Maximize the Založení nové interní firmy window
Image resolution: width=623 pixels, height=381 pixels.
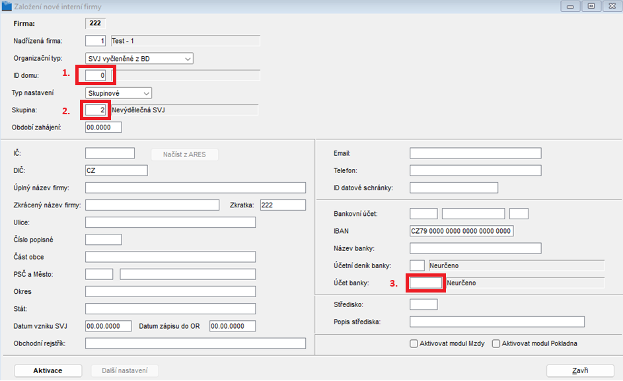pyautogui.click(x=591, y=7)
